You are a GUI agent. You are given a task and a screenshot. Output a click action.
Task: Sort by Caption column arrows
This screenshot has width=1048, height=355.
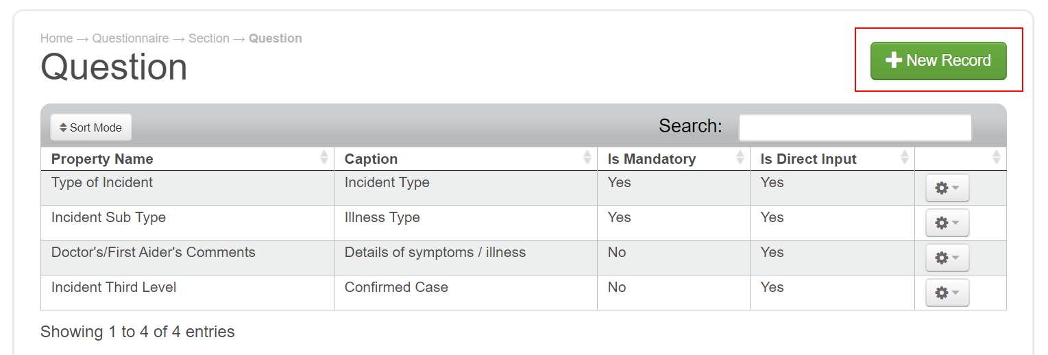pos(587,158)
